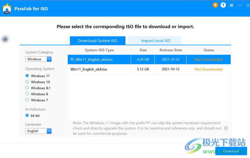The width and height of the screenshot is (250, 158).
Task: Click the System ISO Type column header
Action: [x=99, y=50]
